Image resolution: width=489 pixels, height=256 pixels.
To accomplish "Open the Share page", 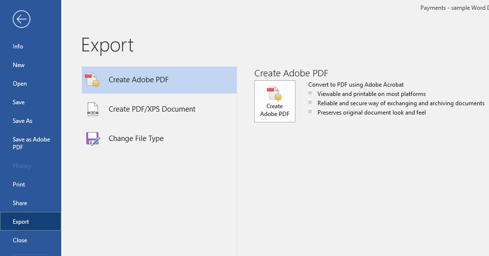I will pos(20,203).
